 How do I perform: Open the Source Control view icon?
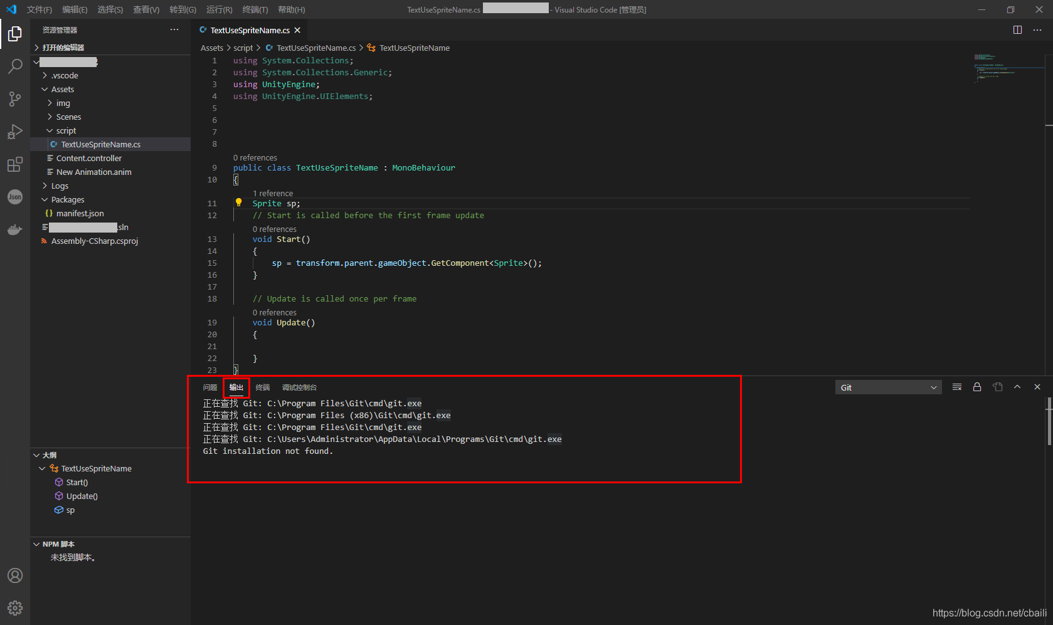[x=15, y=99]
